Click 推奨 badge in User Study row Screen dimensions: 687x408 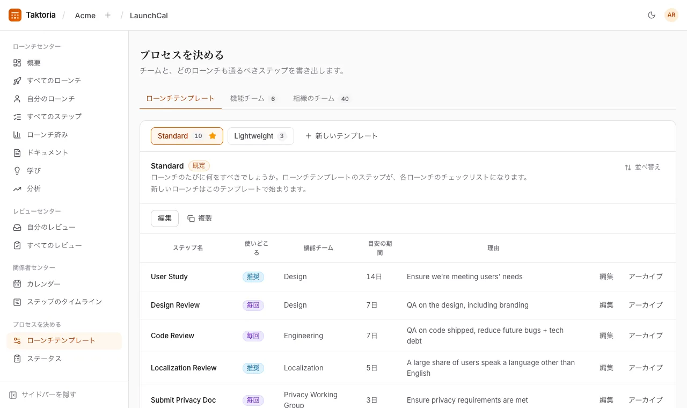pyautogui.click(x=253, y=276)
